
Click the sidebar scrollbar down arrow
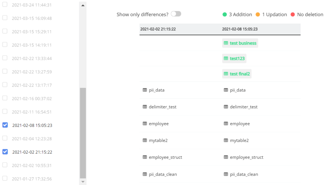83,182
